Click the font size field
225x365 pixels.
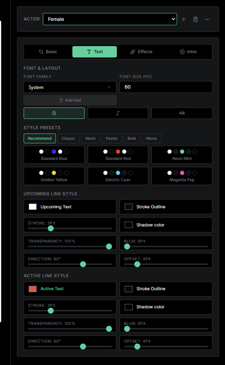166,87
